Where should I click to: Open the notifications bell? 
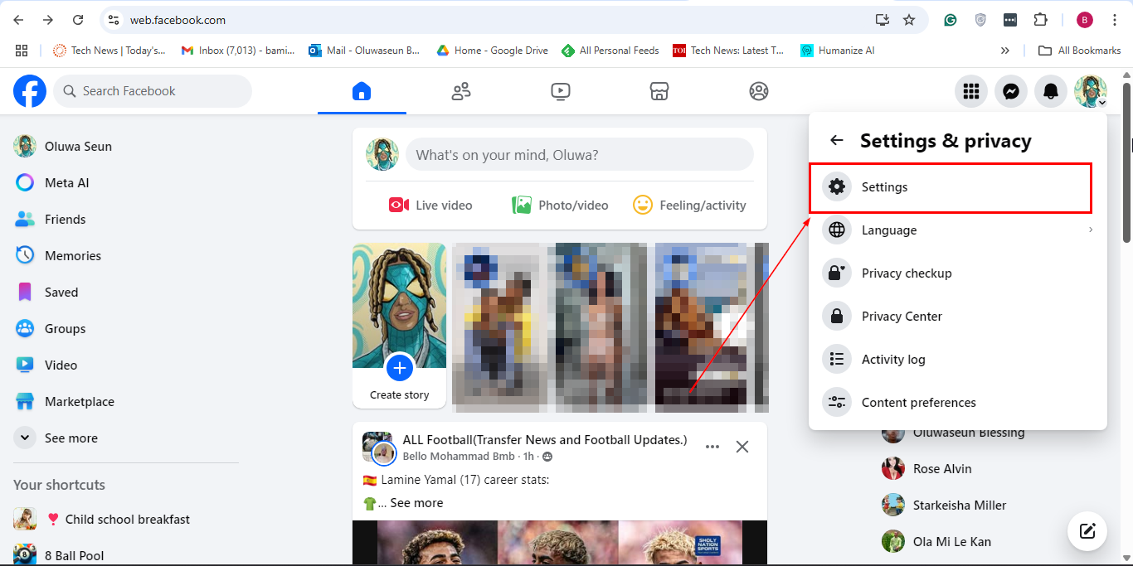click(1050, 91)
